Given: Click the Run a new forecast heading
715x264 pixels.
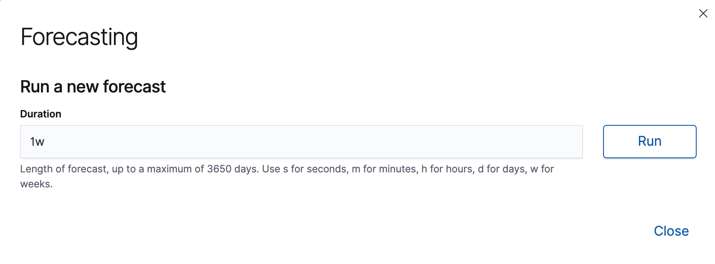Looking at the screenshot, I should click(x=93, y=87).
